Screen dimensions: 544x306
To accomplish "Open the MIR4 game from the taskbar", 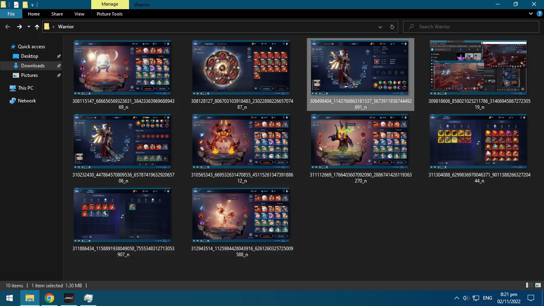I will click(x=69, y=298).
